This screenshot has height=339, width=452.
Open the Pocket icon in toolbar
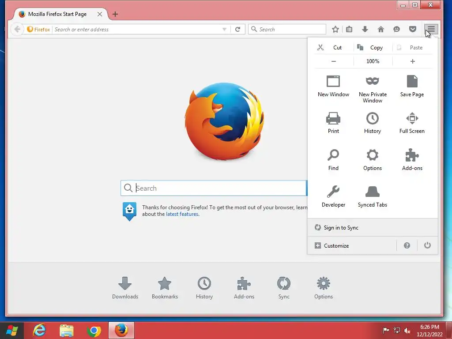[413, 29]
